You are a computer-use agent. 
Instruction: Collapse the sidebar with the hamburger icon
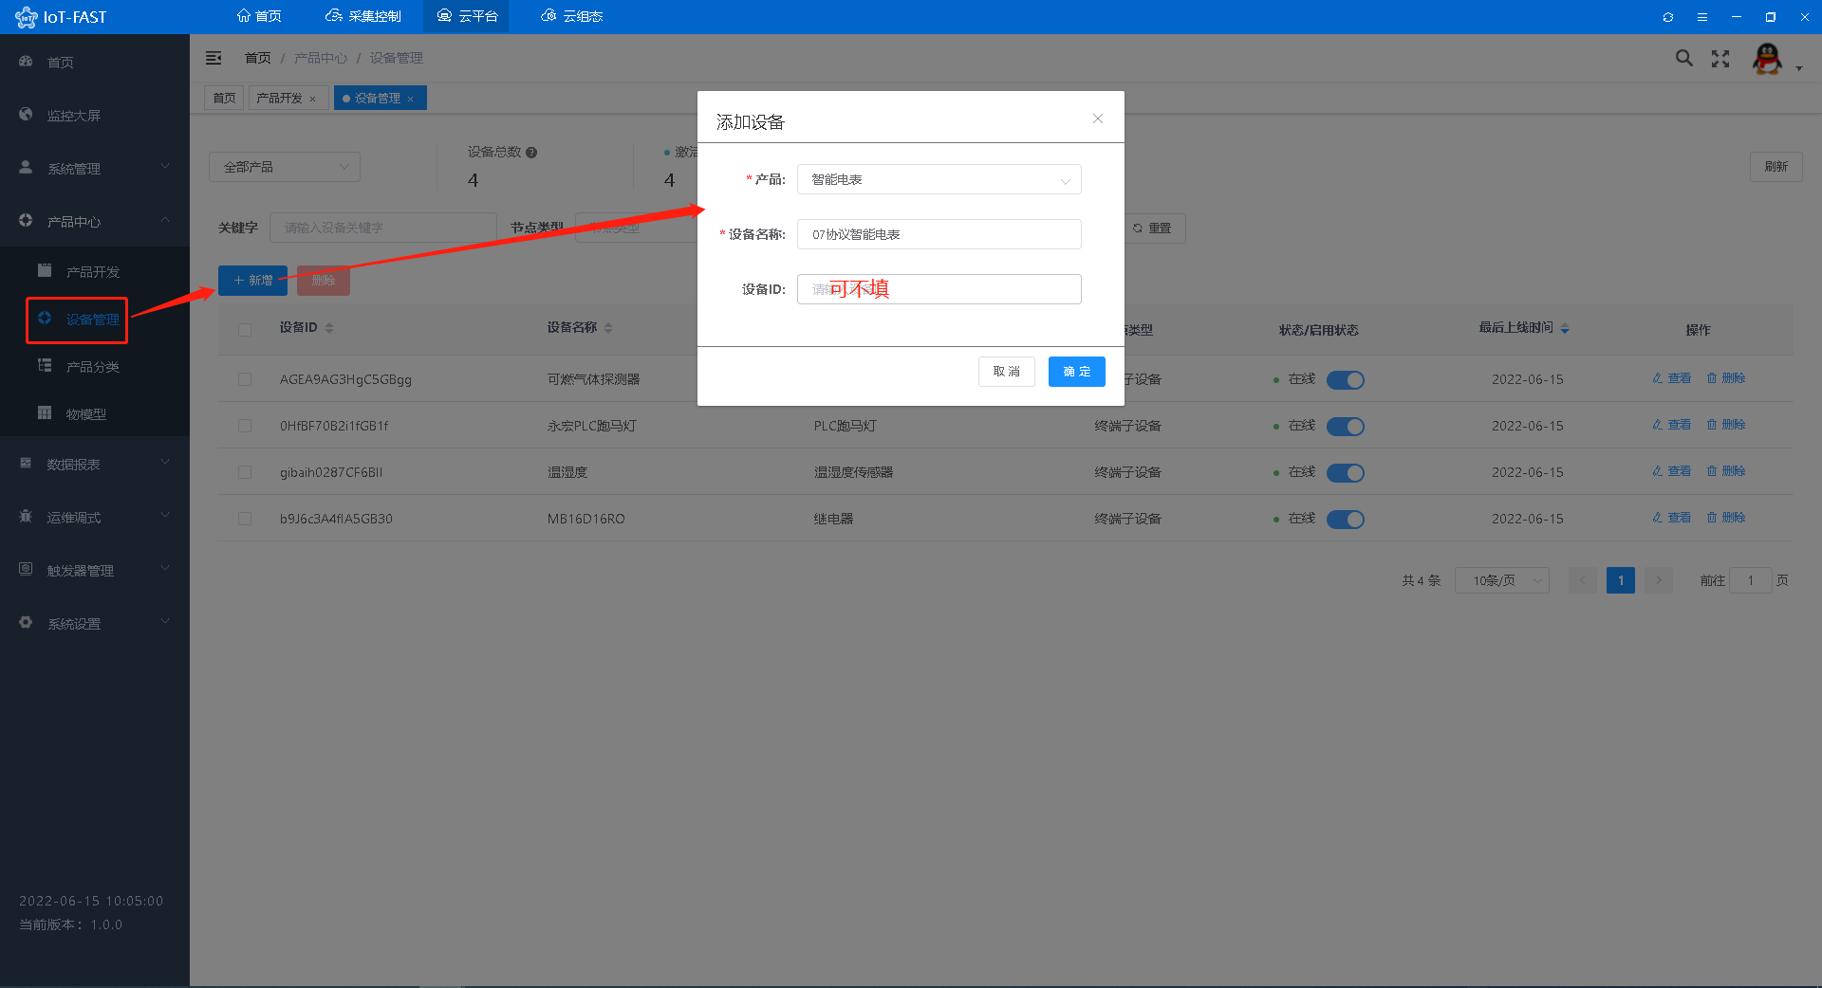pos(214,59)
